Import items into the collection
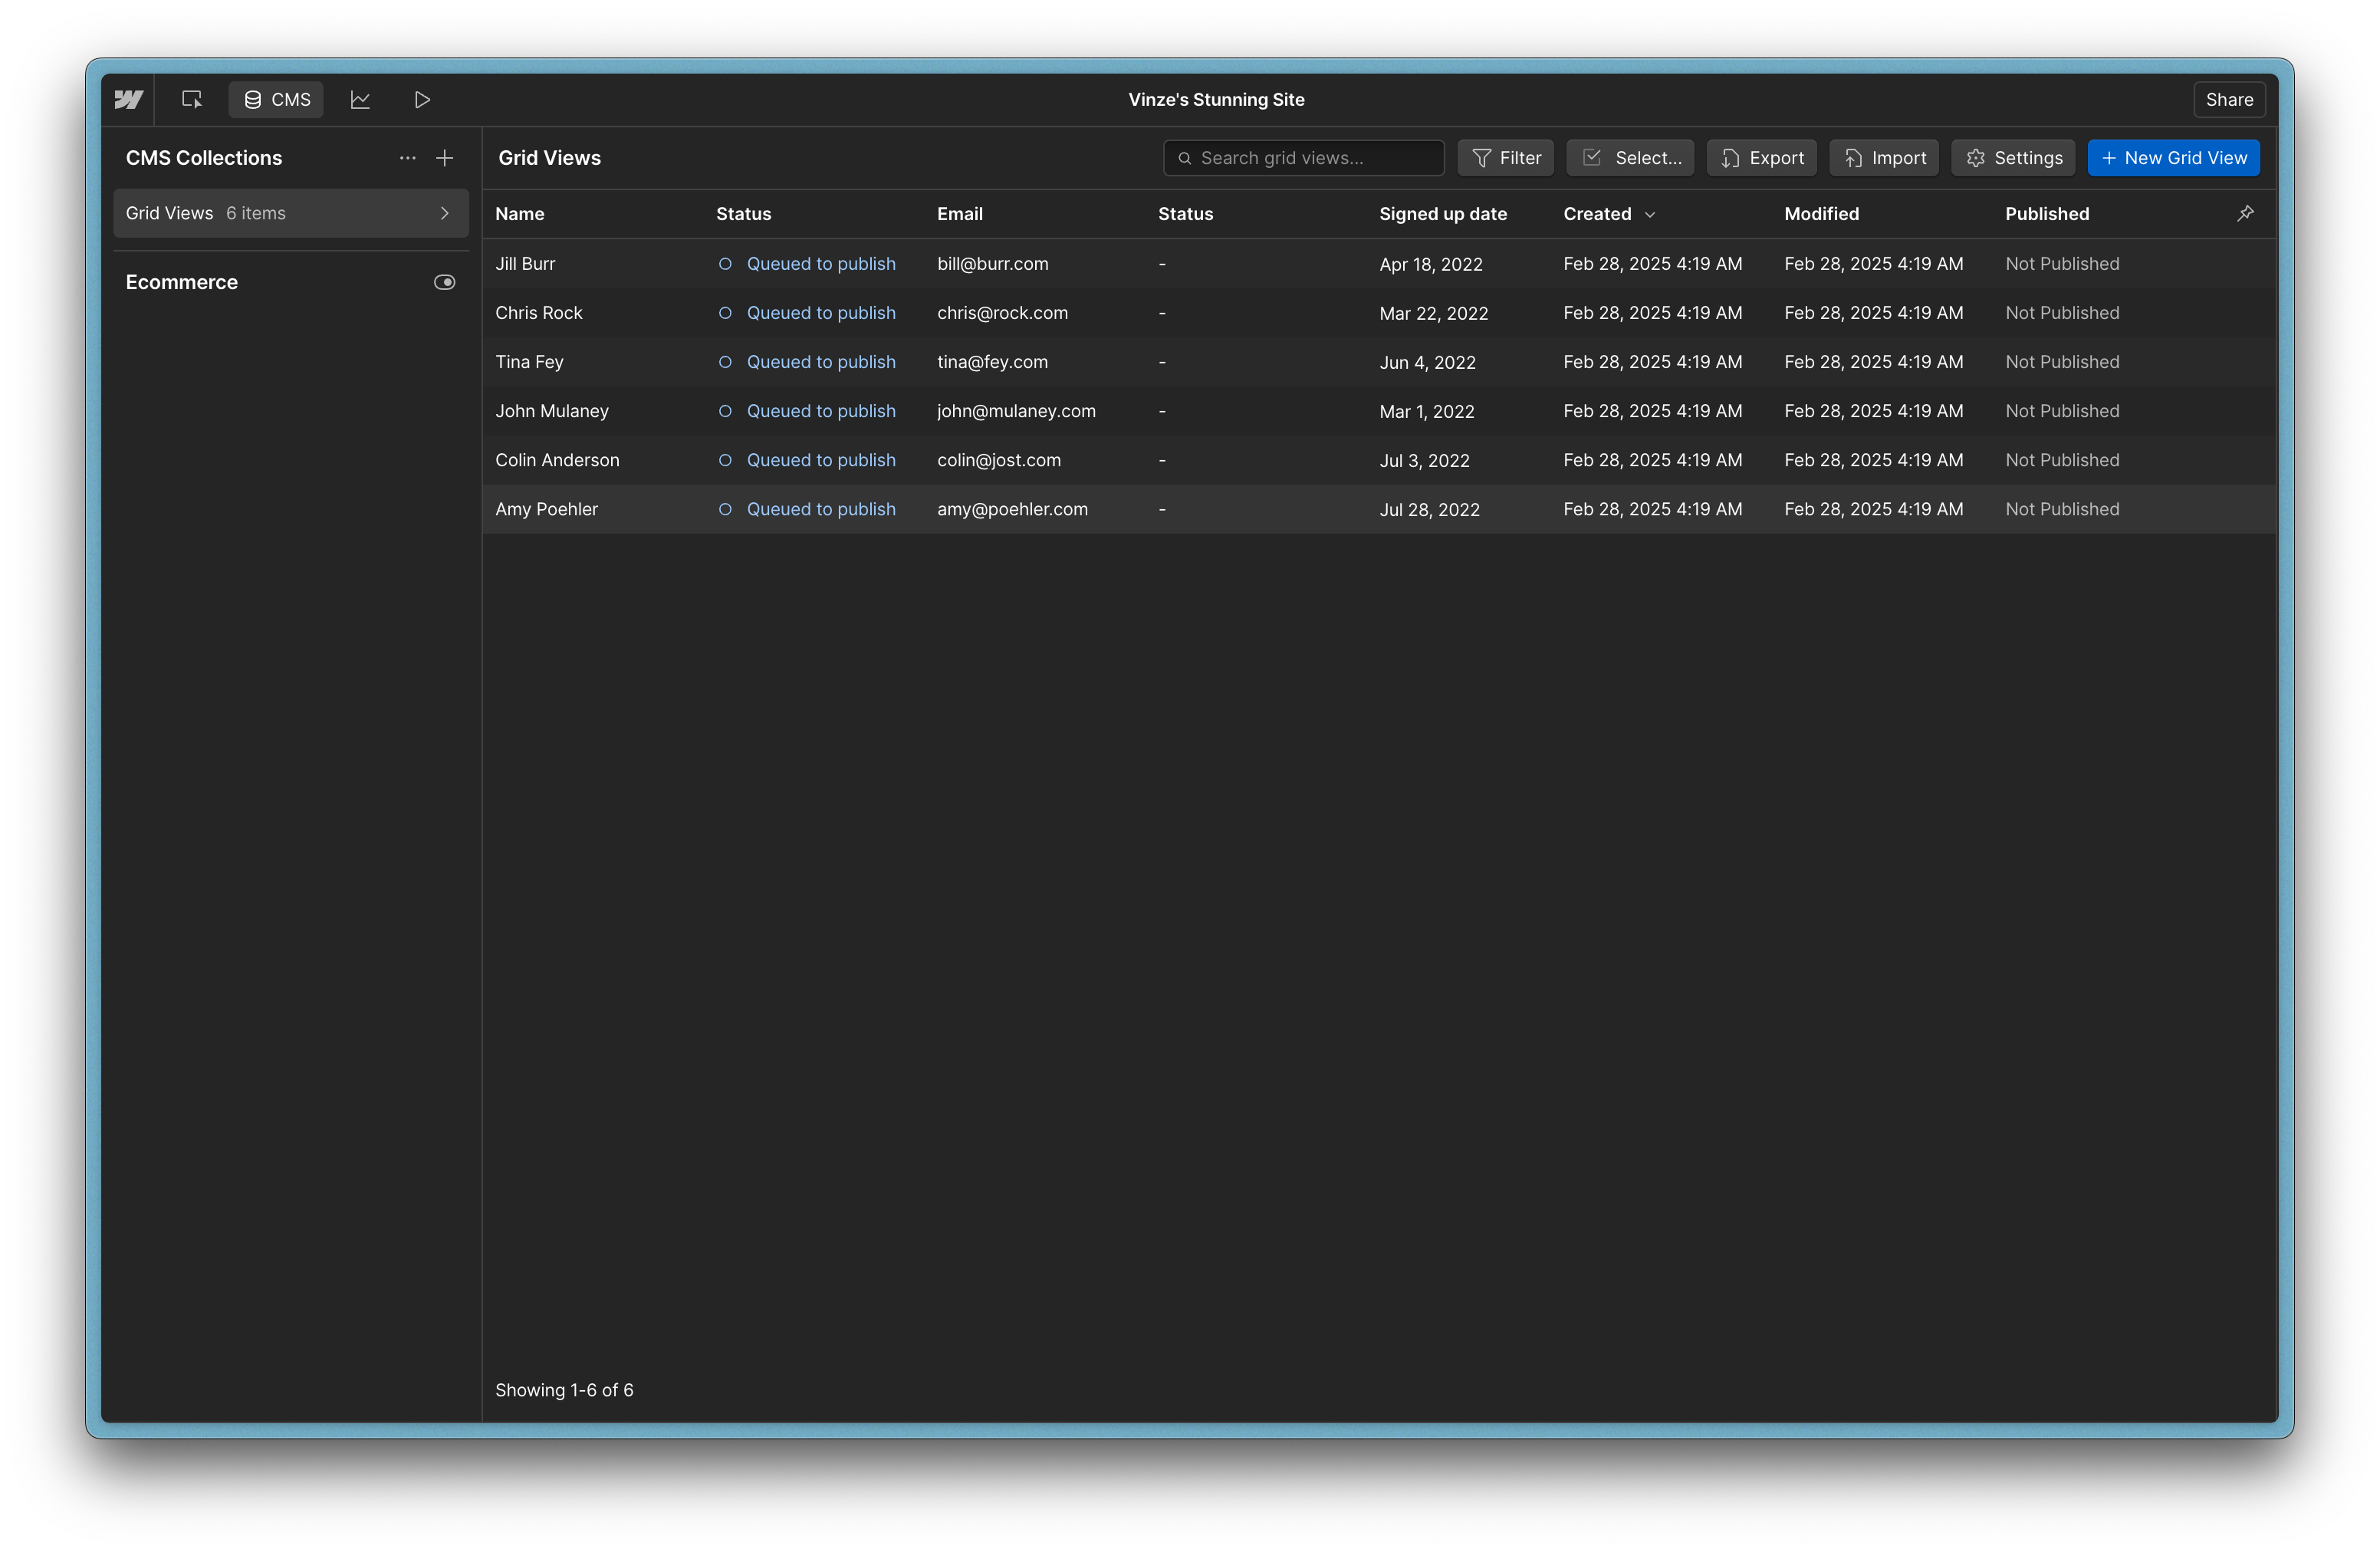 pos(1884,158)
